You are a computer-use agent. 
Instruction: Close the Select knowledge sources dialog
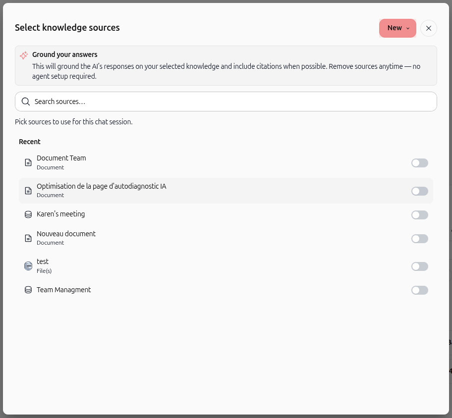click(x=429, y=28)
